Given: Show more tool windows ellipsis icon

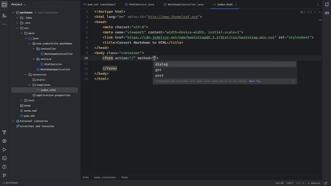Looking at the screenshot, I should [4, 24].
